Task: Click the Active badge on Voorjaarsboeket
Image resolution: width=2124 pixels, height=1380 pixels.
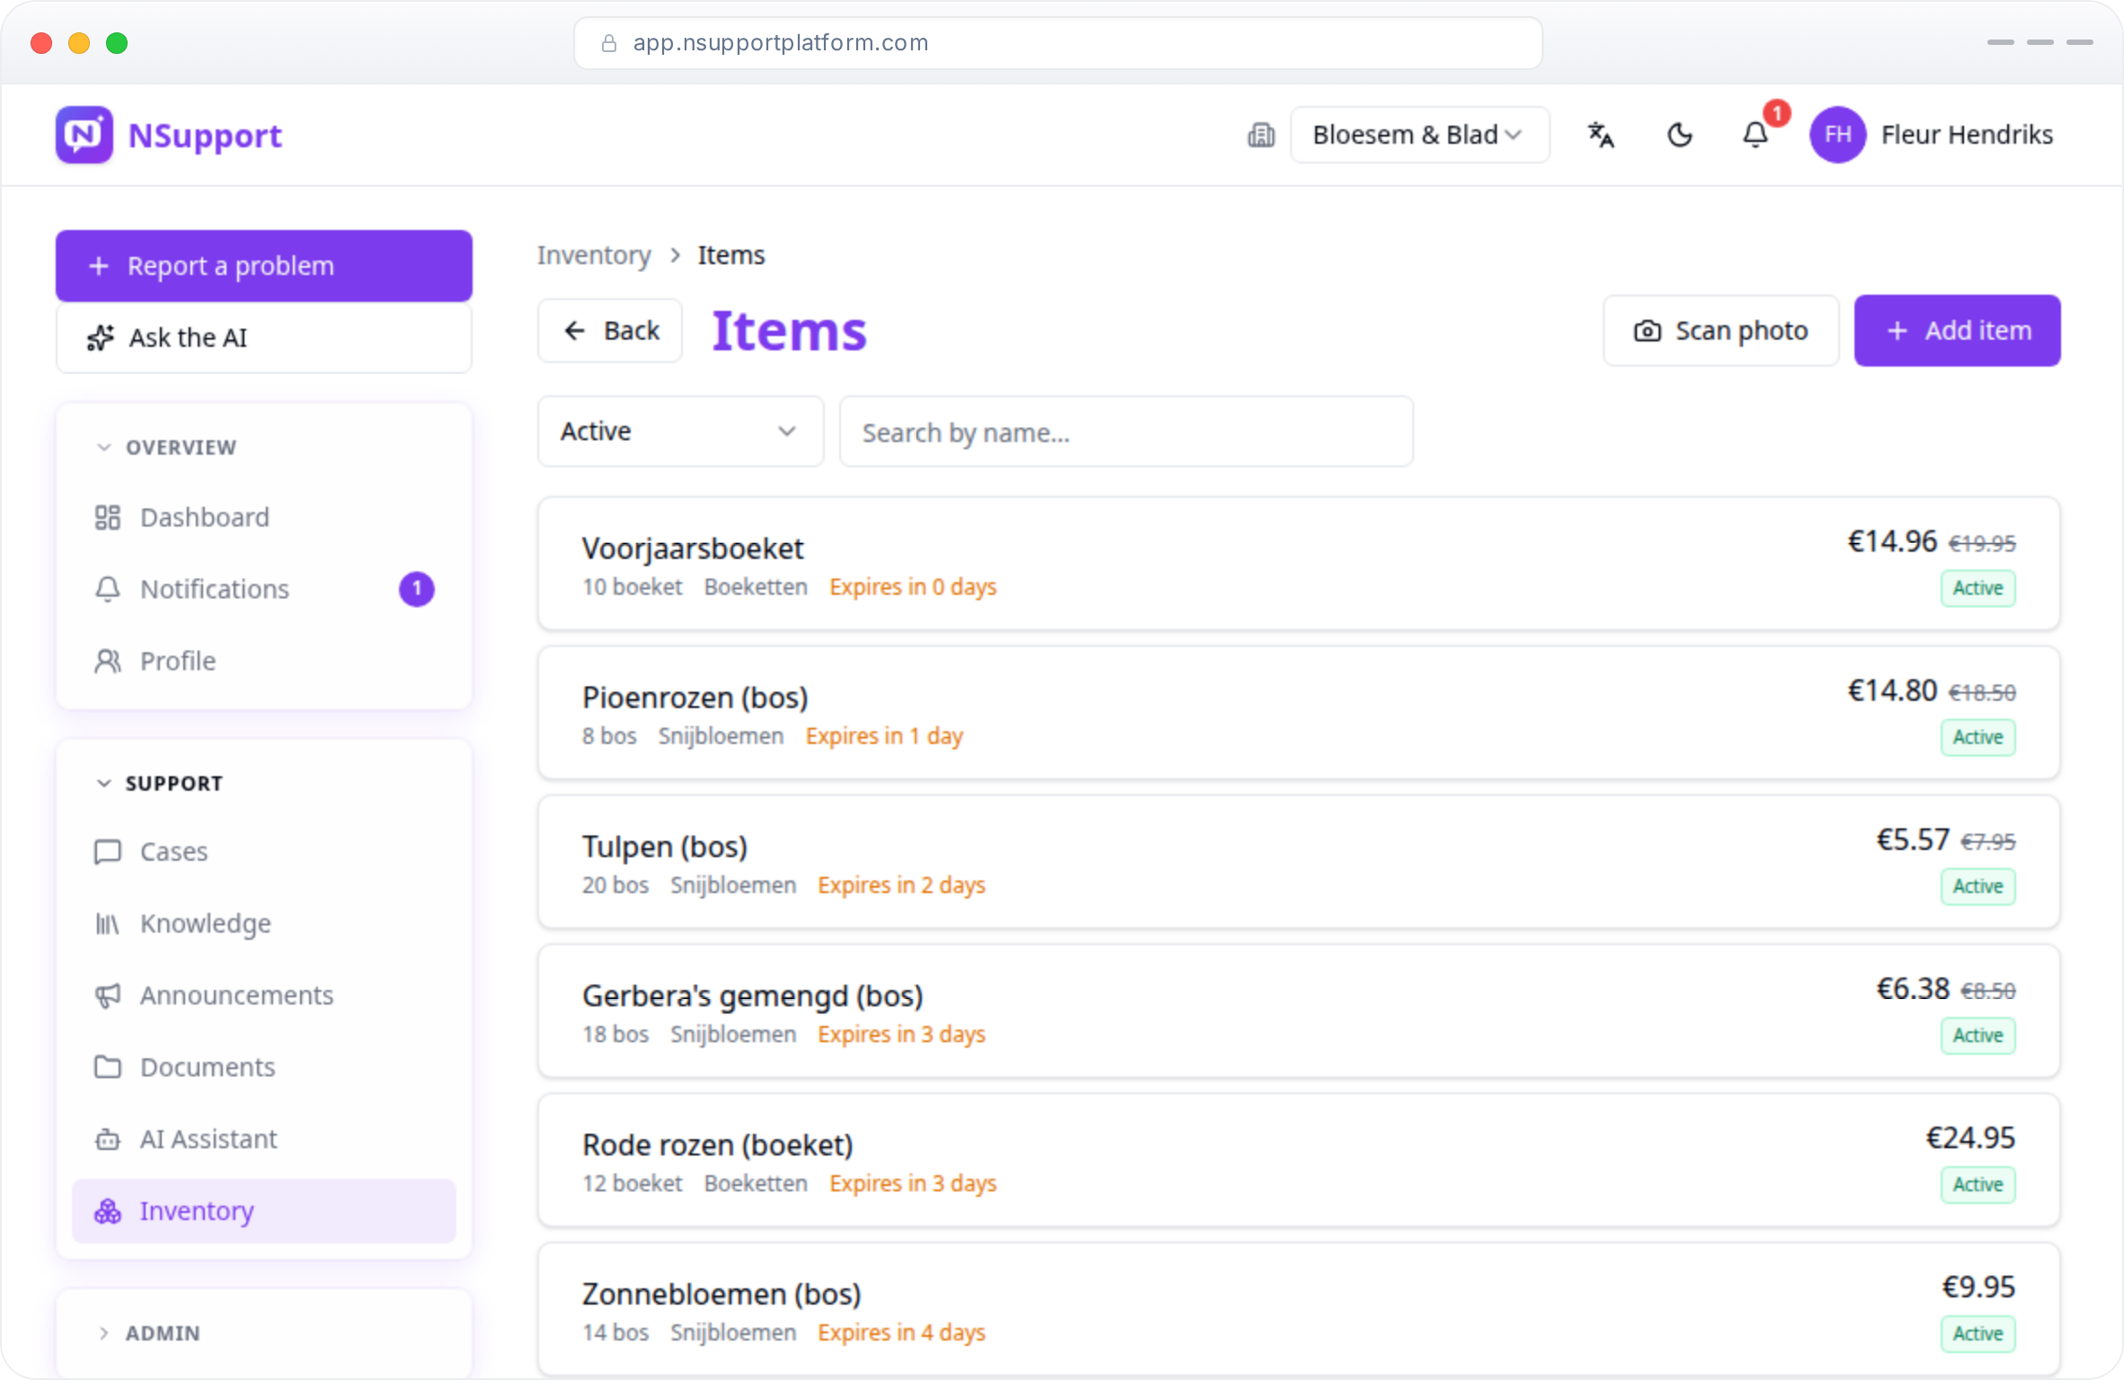Action: click(1978, 588)
